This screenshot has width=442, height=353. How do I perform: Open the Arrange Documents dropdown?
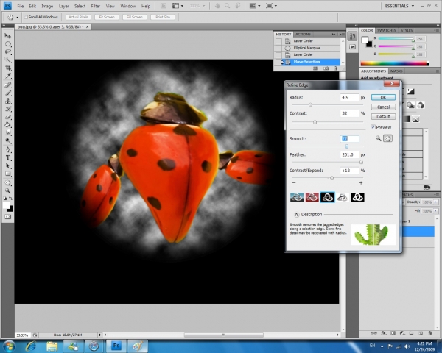click(x=255, y=6)
